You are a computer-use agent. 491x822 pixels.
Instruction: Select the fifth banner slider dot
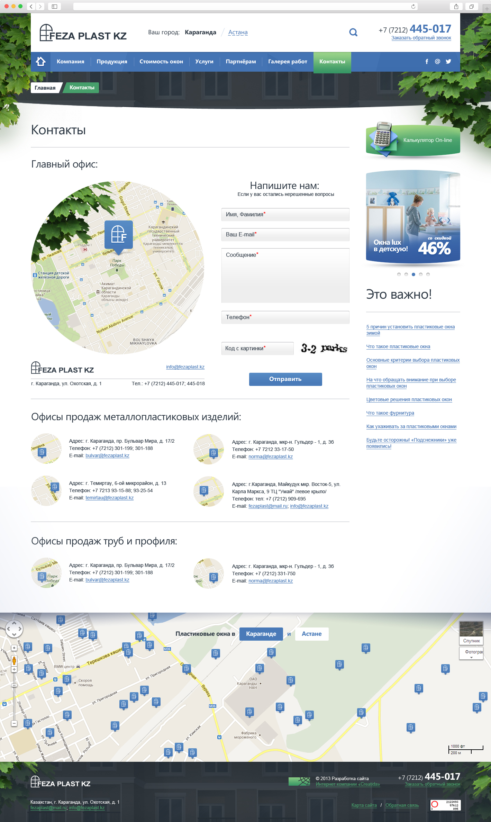[428, 274]
